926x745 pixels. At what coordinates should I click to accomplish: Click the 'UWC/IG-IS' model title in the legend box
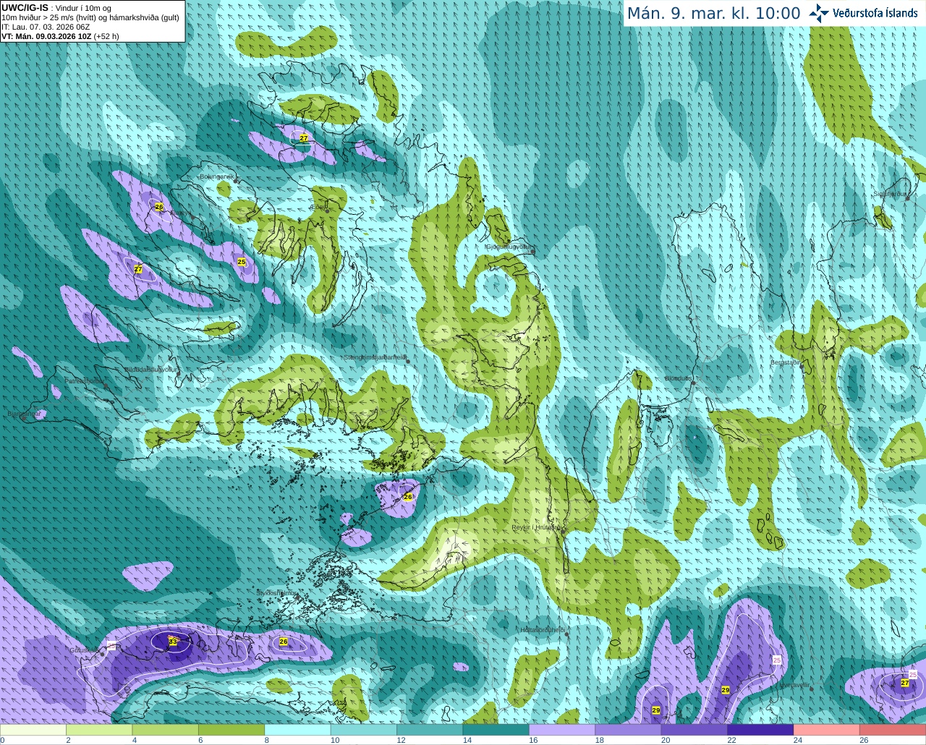(25, 7)
